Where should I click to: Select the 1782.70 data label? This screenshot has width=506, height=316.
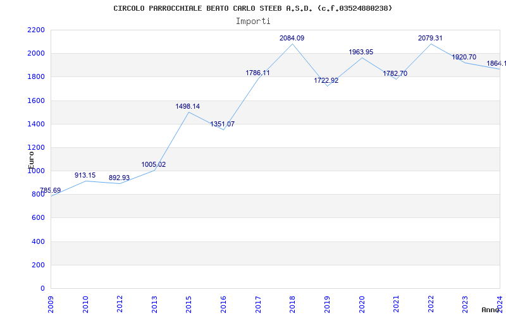pyautogui.click(x=395, y=73)
